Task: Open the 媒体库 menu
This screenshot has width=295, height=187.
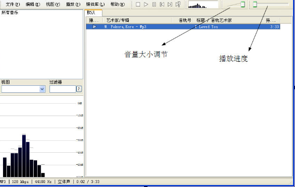Action: (95, 4)
